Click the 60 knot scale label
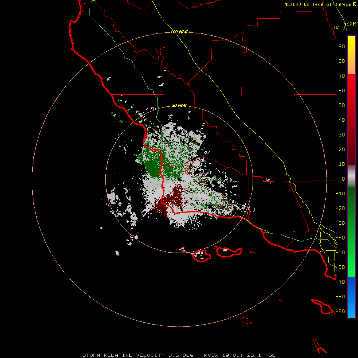358x358 pixels. coord(342,90)
